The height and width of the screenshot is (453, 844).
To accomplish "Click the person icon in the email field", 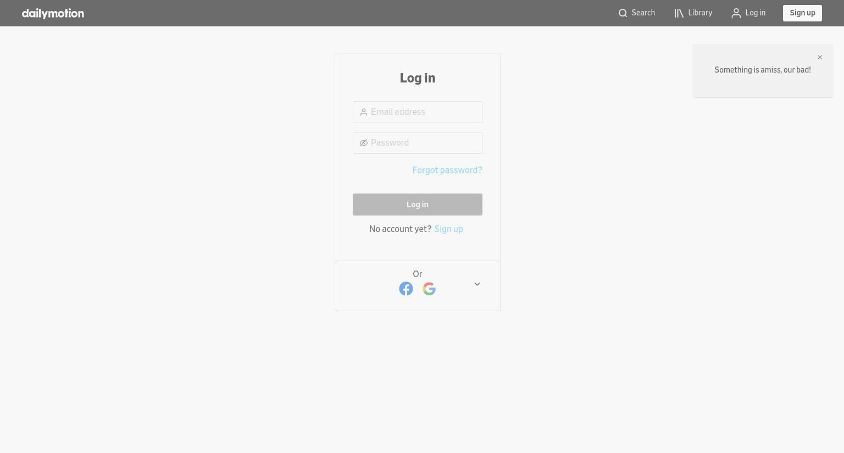I will [364, 112].
